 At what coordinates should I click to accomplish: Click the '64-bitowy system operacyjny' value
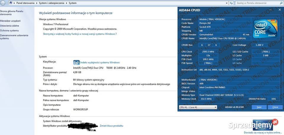tap(88, 80)
